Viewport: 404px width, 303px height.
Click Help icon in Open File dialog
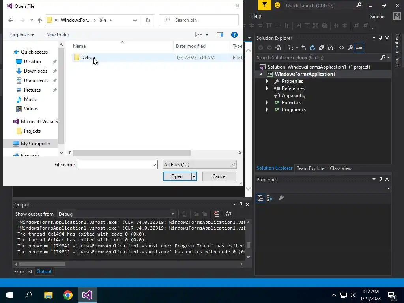pyautogui.click(x=234, y=35)
